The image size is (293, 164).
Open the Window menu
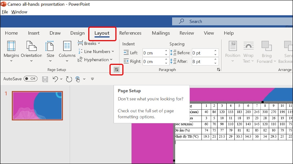tap(19, 12)
